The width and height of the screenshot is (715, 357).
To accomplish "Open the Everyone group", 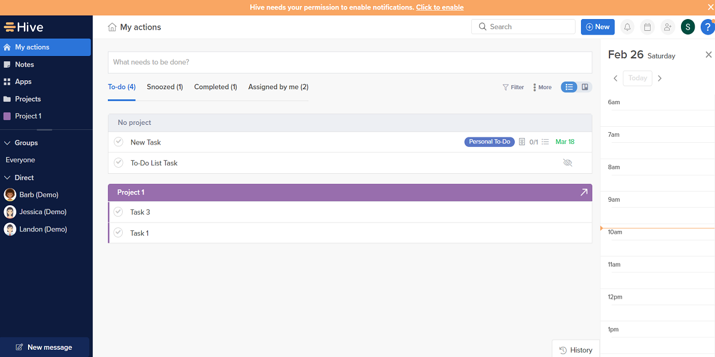I will pos(20,160).
